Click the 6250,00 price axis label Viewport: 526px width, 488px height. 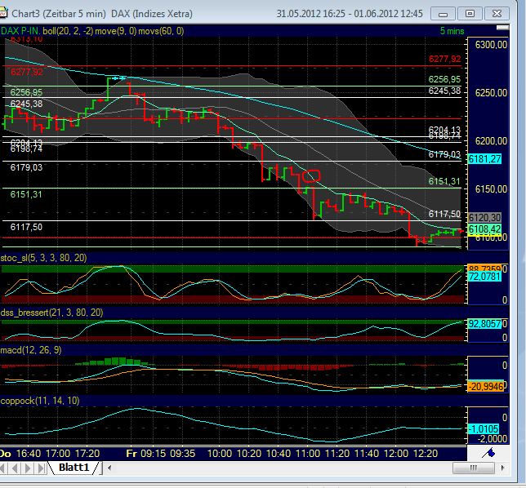[491, 93]
